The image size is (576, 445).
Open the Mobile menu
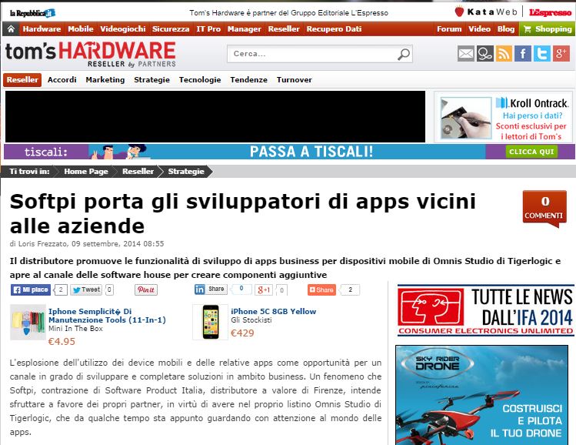(81, 29)
